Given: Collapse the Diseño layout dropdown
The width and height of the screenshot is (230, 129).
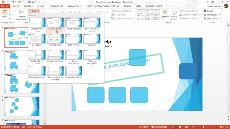Looking at the screenshot, I should click(34, 11).
